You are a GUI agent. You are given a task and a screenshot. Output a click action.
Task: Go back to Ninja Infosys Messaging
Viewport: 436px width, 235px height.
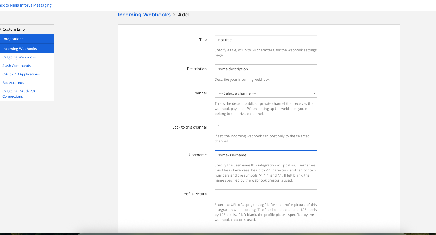click(26, 5)
